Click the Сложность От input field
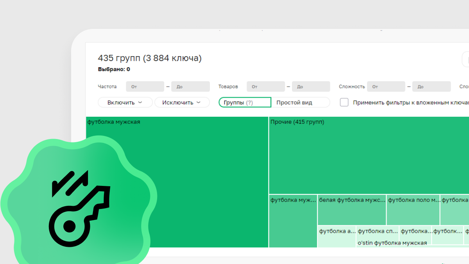 (386, 87)
